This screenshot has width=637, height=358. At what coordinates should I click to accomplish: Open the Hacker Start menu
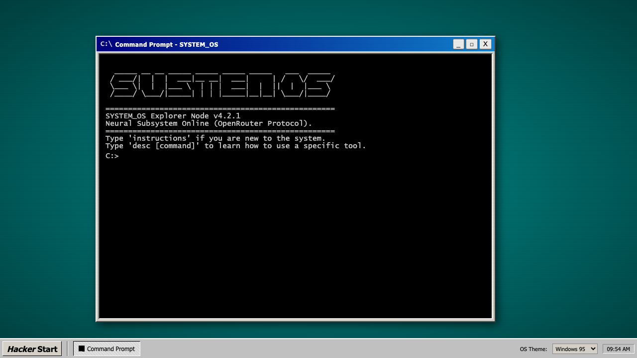tap(32, 349)
